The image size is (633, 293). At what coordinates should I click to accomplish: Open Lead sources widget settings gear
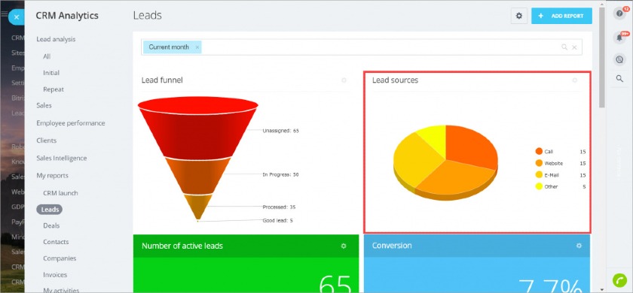coord(575,80)
